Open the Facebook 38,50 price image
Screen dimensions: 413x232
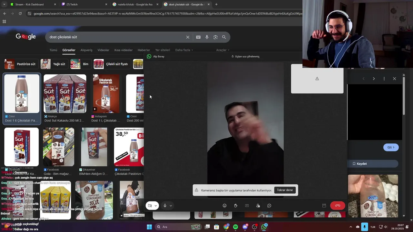click(x=129, y=147)
